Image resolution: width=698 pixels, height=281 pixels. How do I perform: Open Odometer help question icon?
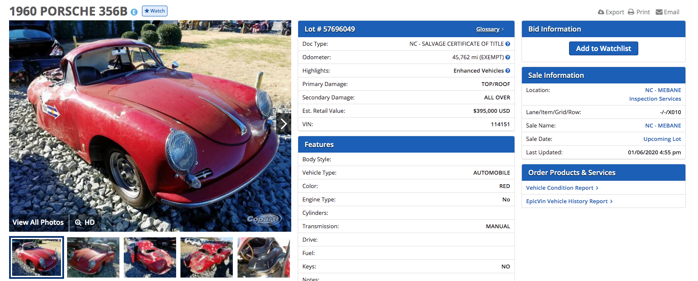[x=508, y=57]
